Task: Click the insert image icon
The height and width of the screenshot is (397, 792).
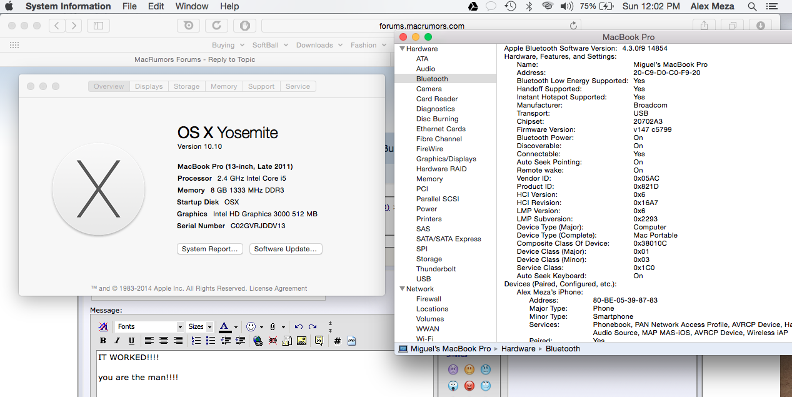Action: click(301, 341)
